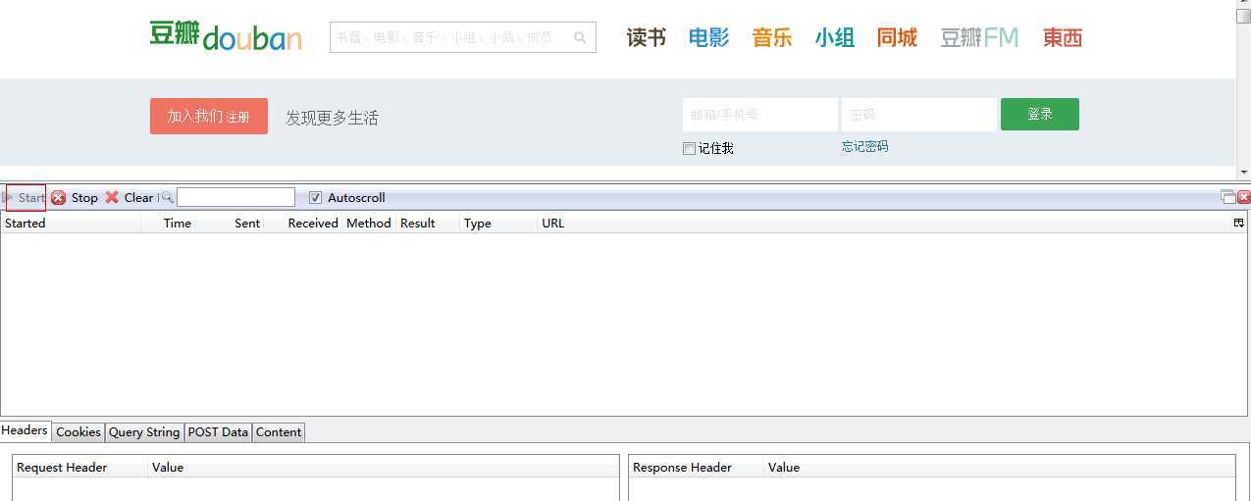Click the Result column header

point(428,223)
